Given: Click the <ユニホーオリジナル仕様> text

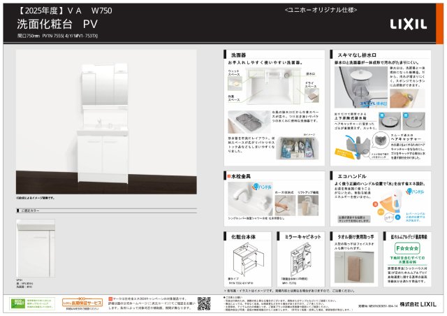Looking at the screenshot, I should pos(321,10).
